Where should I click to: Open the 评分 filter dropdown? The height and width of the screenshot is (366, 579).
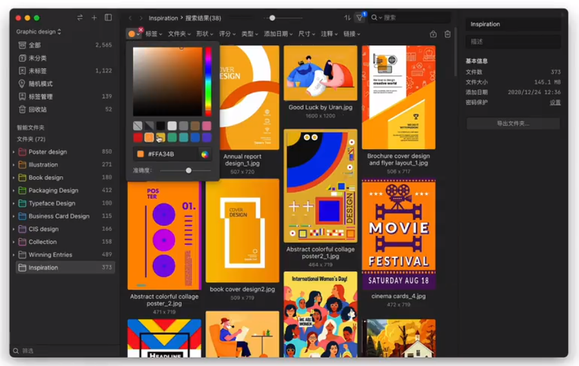(227, 34)
